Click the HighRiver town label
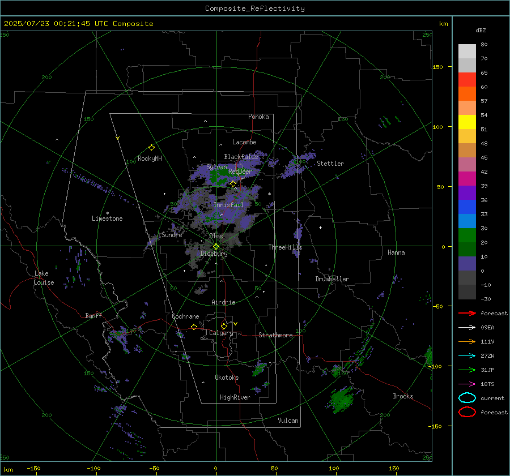 click(235, 397)
